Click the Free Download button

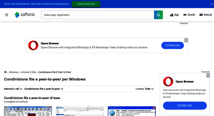(x=86, y=4)
